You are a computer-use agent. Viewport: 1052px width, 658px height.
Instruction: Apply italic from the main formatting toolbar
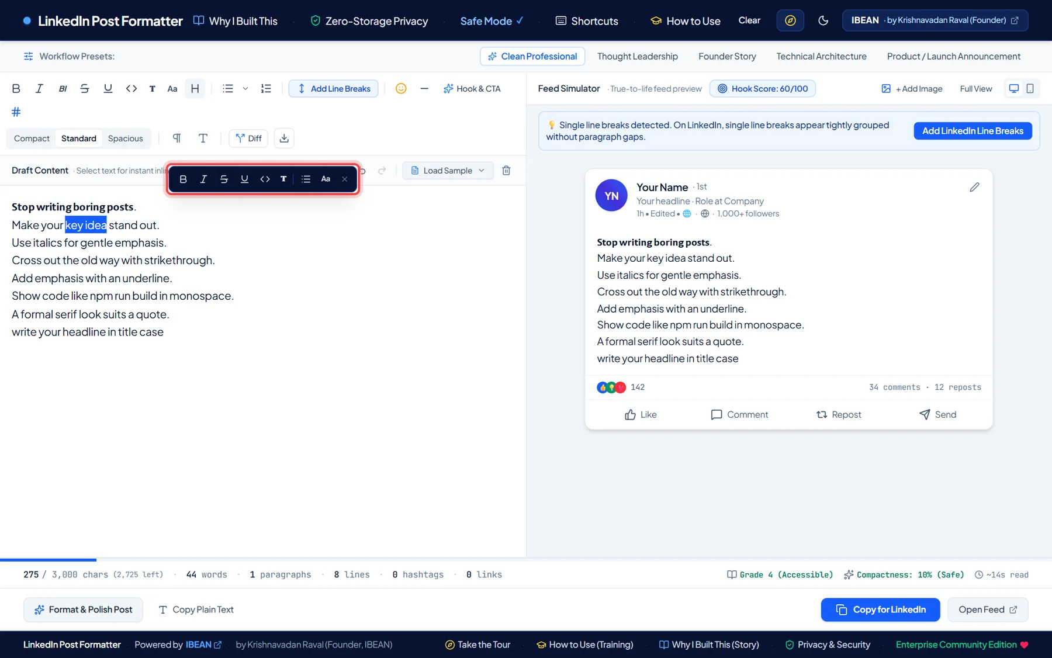coord(39,89)
